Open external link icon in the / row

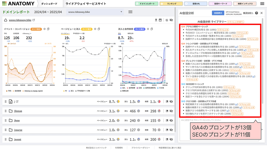click(x=17, y=102)
